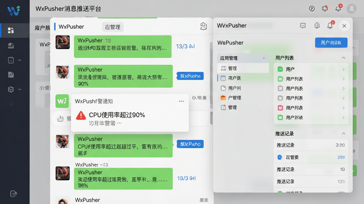Collapse the 用户列表 section chevron
Image resolution: width=364 pixels, height=204 pixels.
(x=344, y=58)
